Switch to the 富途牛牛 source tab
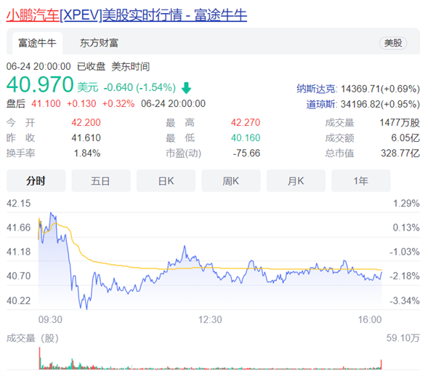 click(x=37, y=43)
